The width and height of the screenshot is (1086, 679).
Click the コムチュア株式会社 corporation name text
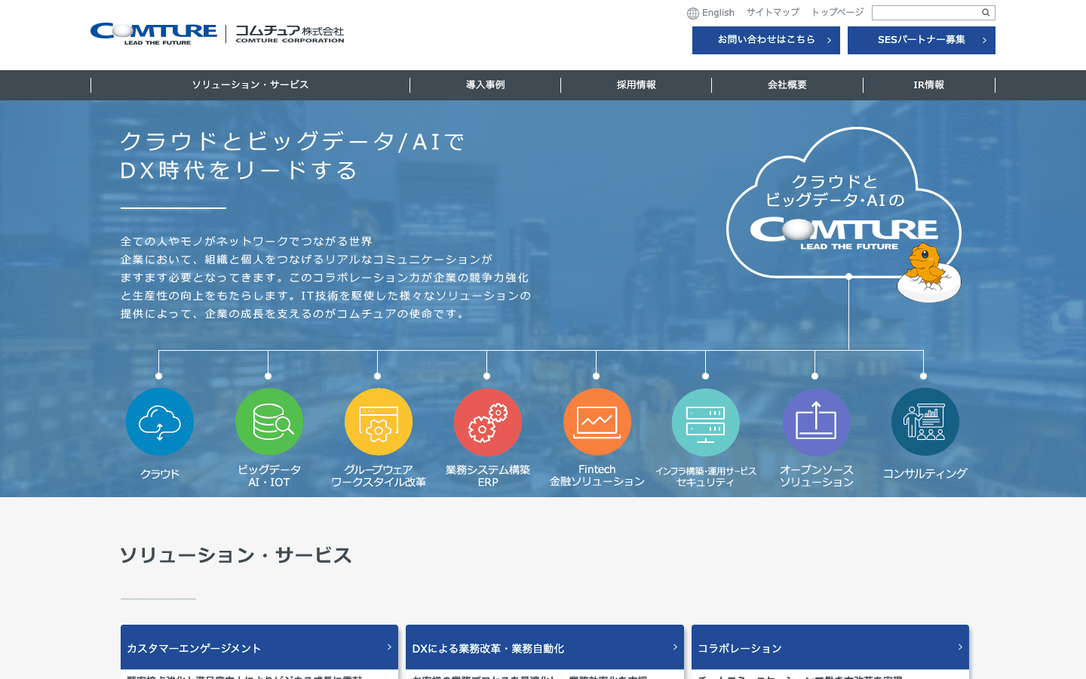tap(290, 33)
